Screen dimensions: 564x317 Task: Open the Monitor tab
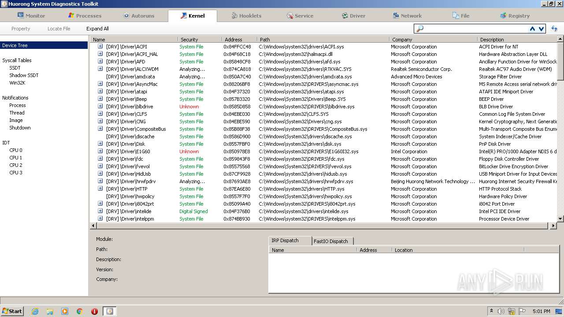point(31,15)
